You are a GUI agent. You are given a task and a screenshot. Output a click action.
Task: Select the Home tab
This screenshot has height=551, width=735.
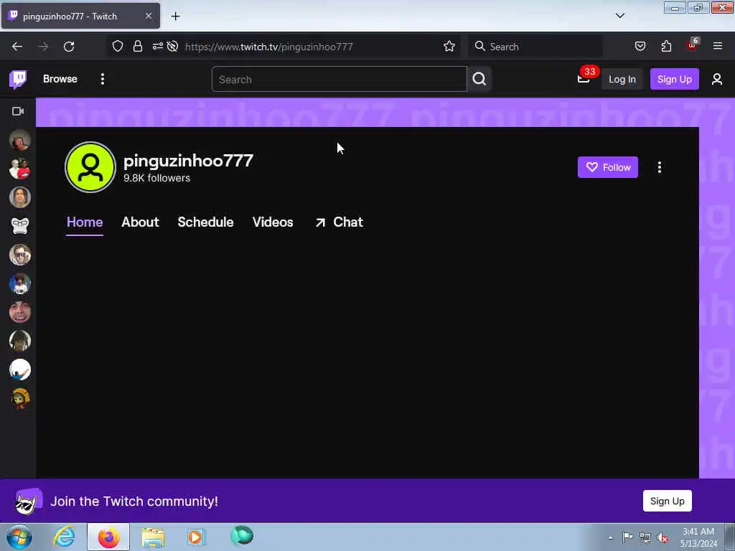click(x=85, y=222)
